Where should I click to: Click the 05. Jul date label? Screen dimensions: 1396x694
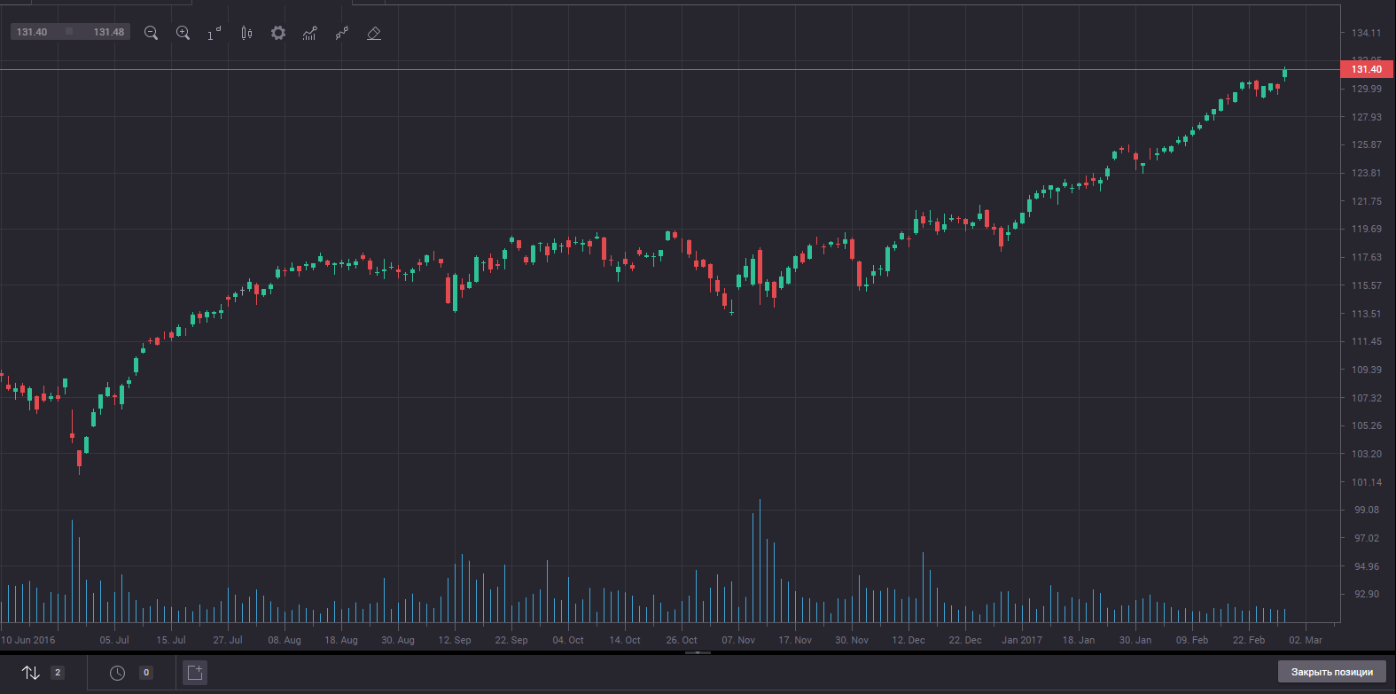(x=114, y=640)
